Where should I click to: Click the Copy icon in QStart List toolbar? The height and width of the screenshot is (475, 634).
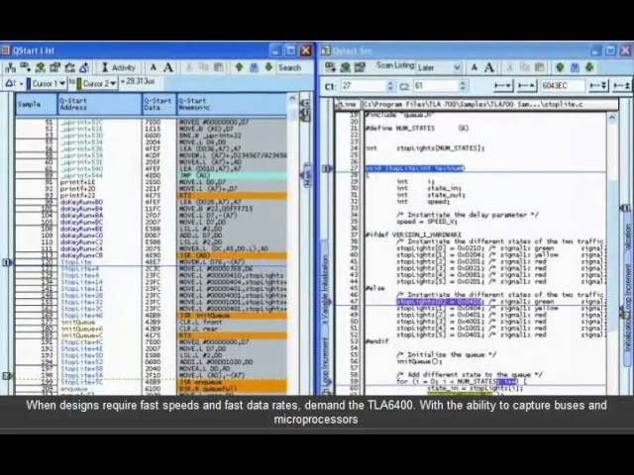pyautogui.click(x=204, y=67)
